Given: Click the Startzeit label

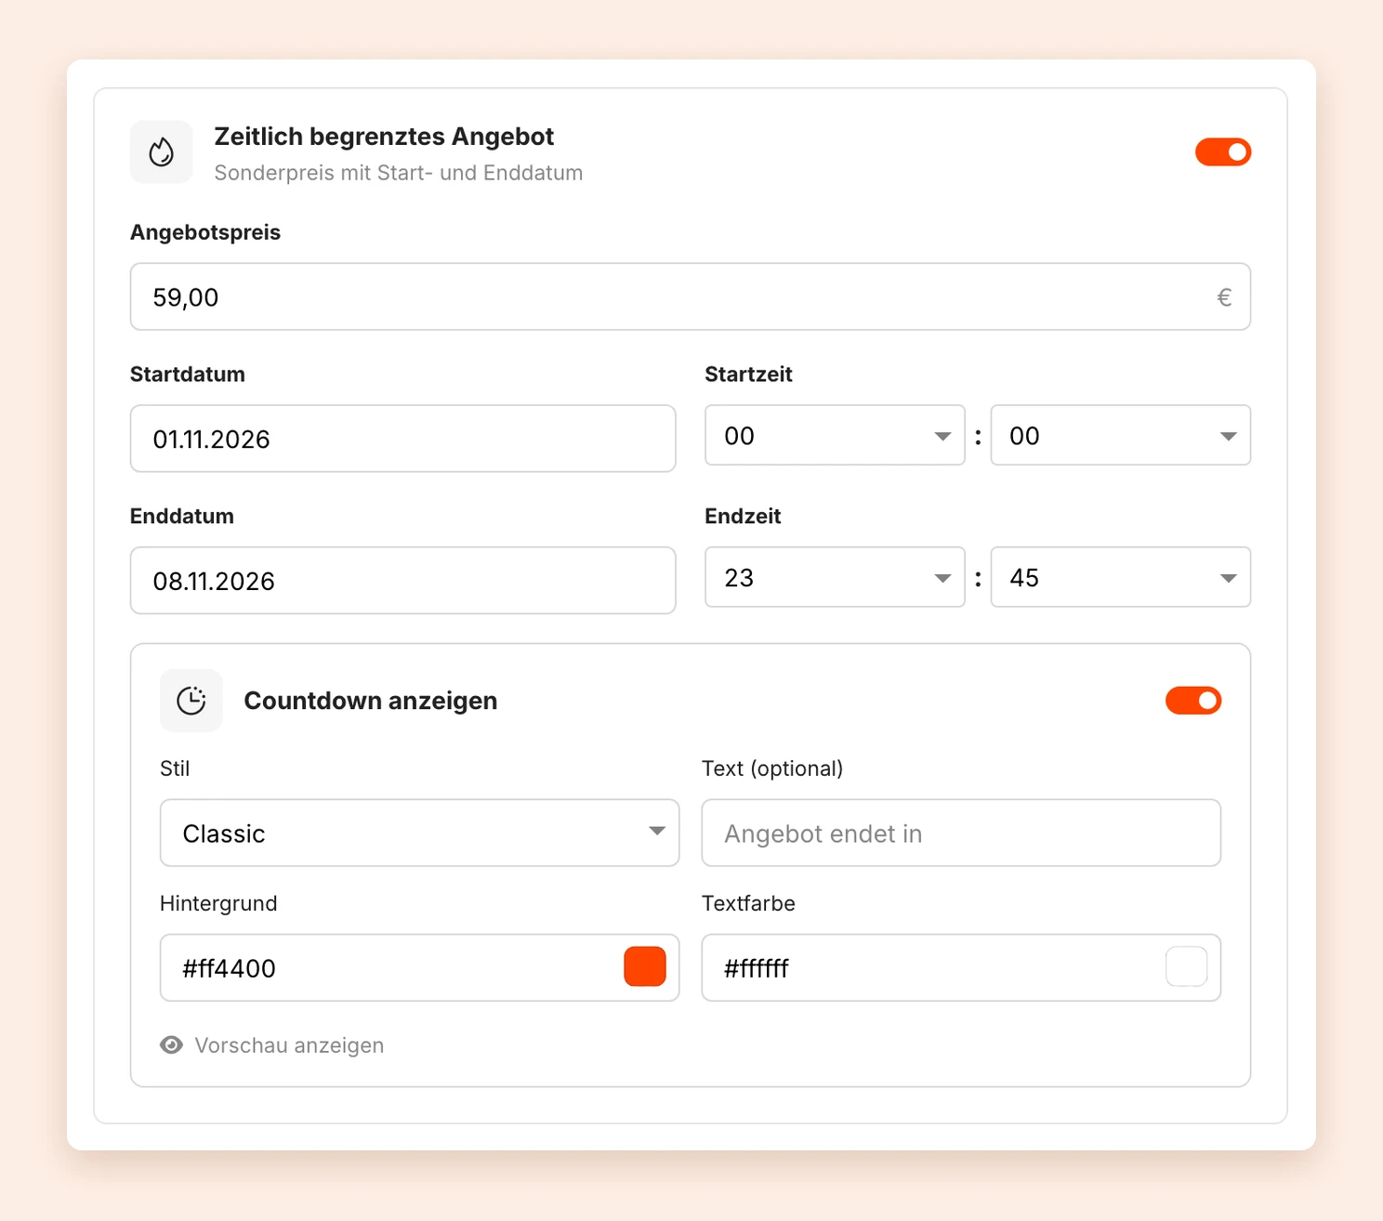Looking at the screenshot, I should [748, 374].
